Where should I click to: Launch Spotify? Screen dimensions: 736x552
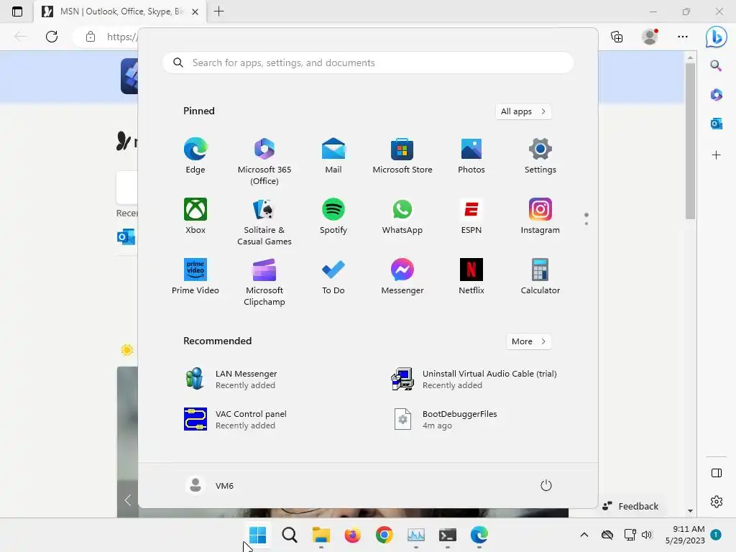333,216
